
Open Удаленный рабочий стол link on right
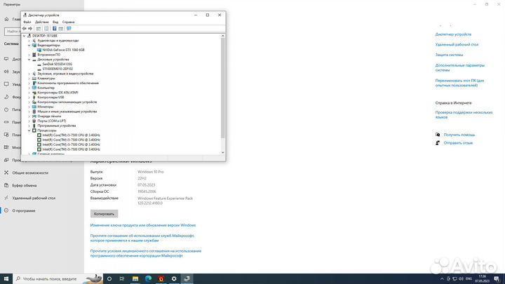click(457, 44)
